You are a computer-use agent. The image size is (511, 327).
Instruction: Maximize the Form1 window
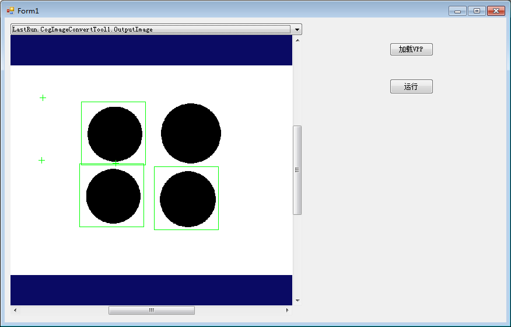tap(477, 11)
